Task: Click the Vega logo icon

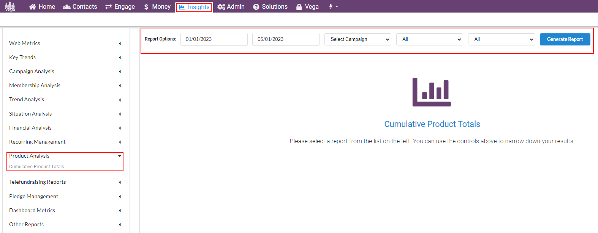Action: point(10,6)
